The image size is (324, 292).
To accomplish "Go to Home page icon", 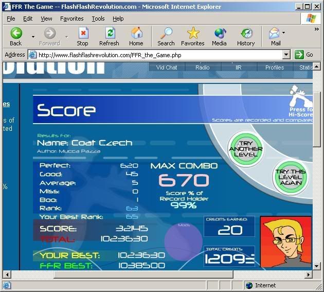I will click(x=136, y=33).
